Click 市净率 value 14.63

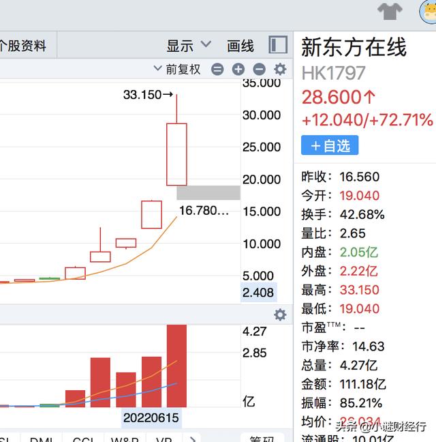[369, 346]
